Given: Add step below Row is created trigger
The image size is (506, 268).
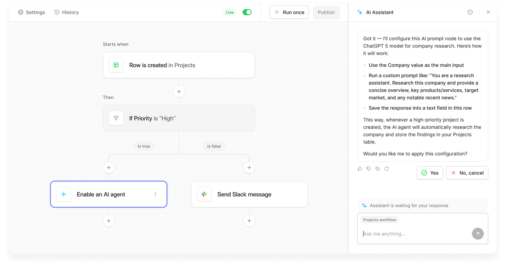Looking at the screenshot, I should [x=179, y=92].
